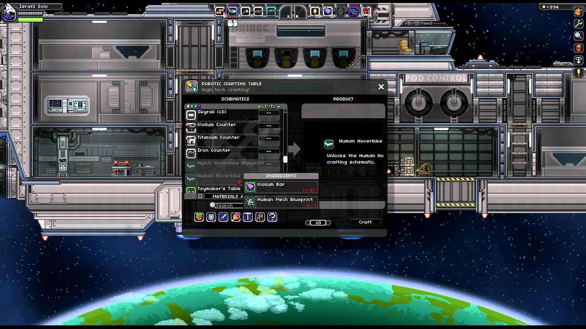Image resolution: width=586 pixels, height=329 pixels.
Task: Open the red codex book icon
Action: [578, 48]
